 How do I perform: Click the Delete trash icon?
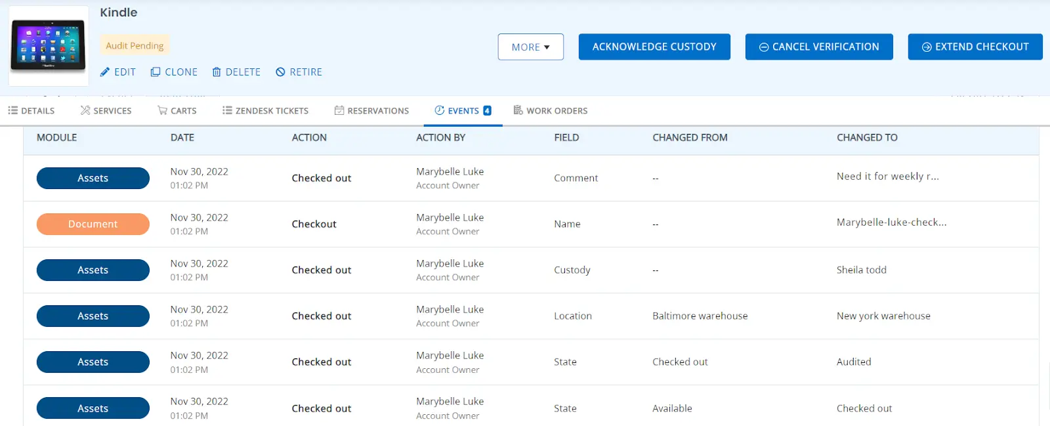(x=217, y=72)
